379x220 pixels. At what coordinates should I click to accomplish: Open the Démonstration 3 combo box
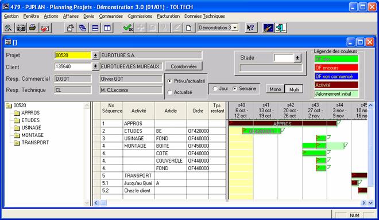click(218, 27)
